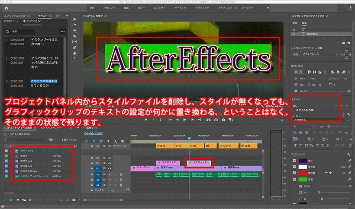Select the Track Select Forward tool
Image resolution: width=355 pixels, height=209 pixels.
(x=74, y=25)
